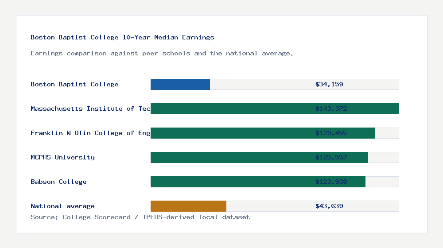Select the $143,372 value label
This screenshot has width=443, height=248.
331,108
